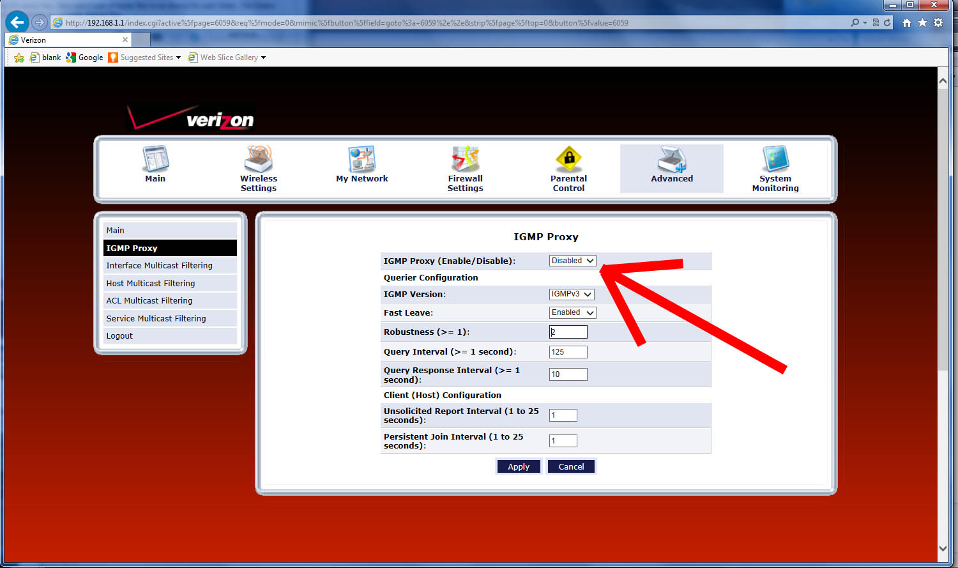958x568 pixels.
Task: Open the Main navigation icon
Action: (x=155, y=160)
